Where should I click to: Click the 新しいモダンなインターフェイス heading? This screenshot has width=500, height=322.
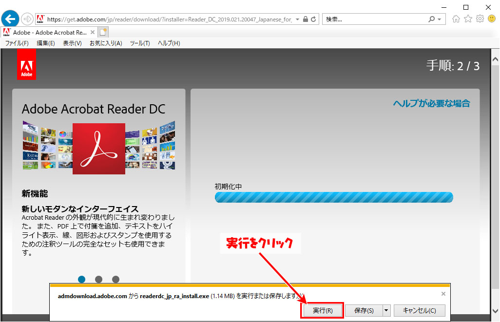pyautogui.click(x=80, y=209)
